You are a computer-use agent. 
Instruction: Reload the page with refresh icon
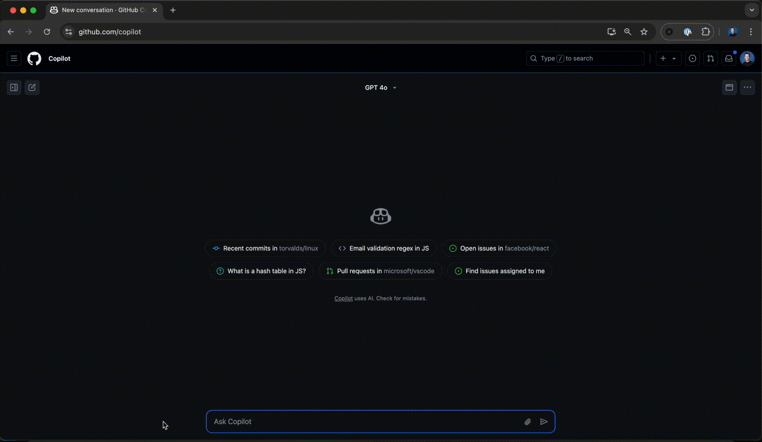[47, 32]
